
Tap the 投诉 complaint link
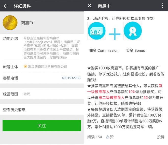(161, 137)
